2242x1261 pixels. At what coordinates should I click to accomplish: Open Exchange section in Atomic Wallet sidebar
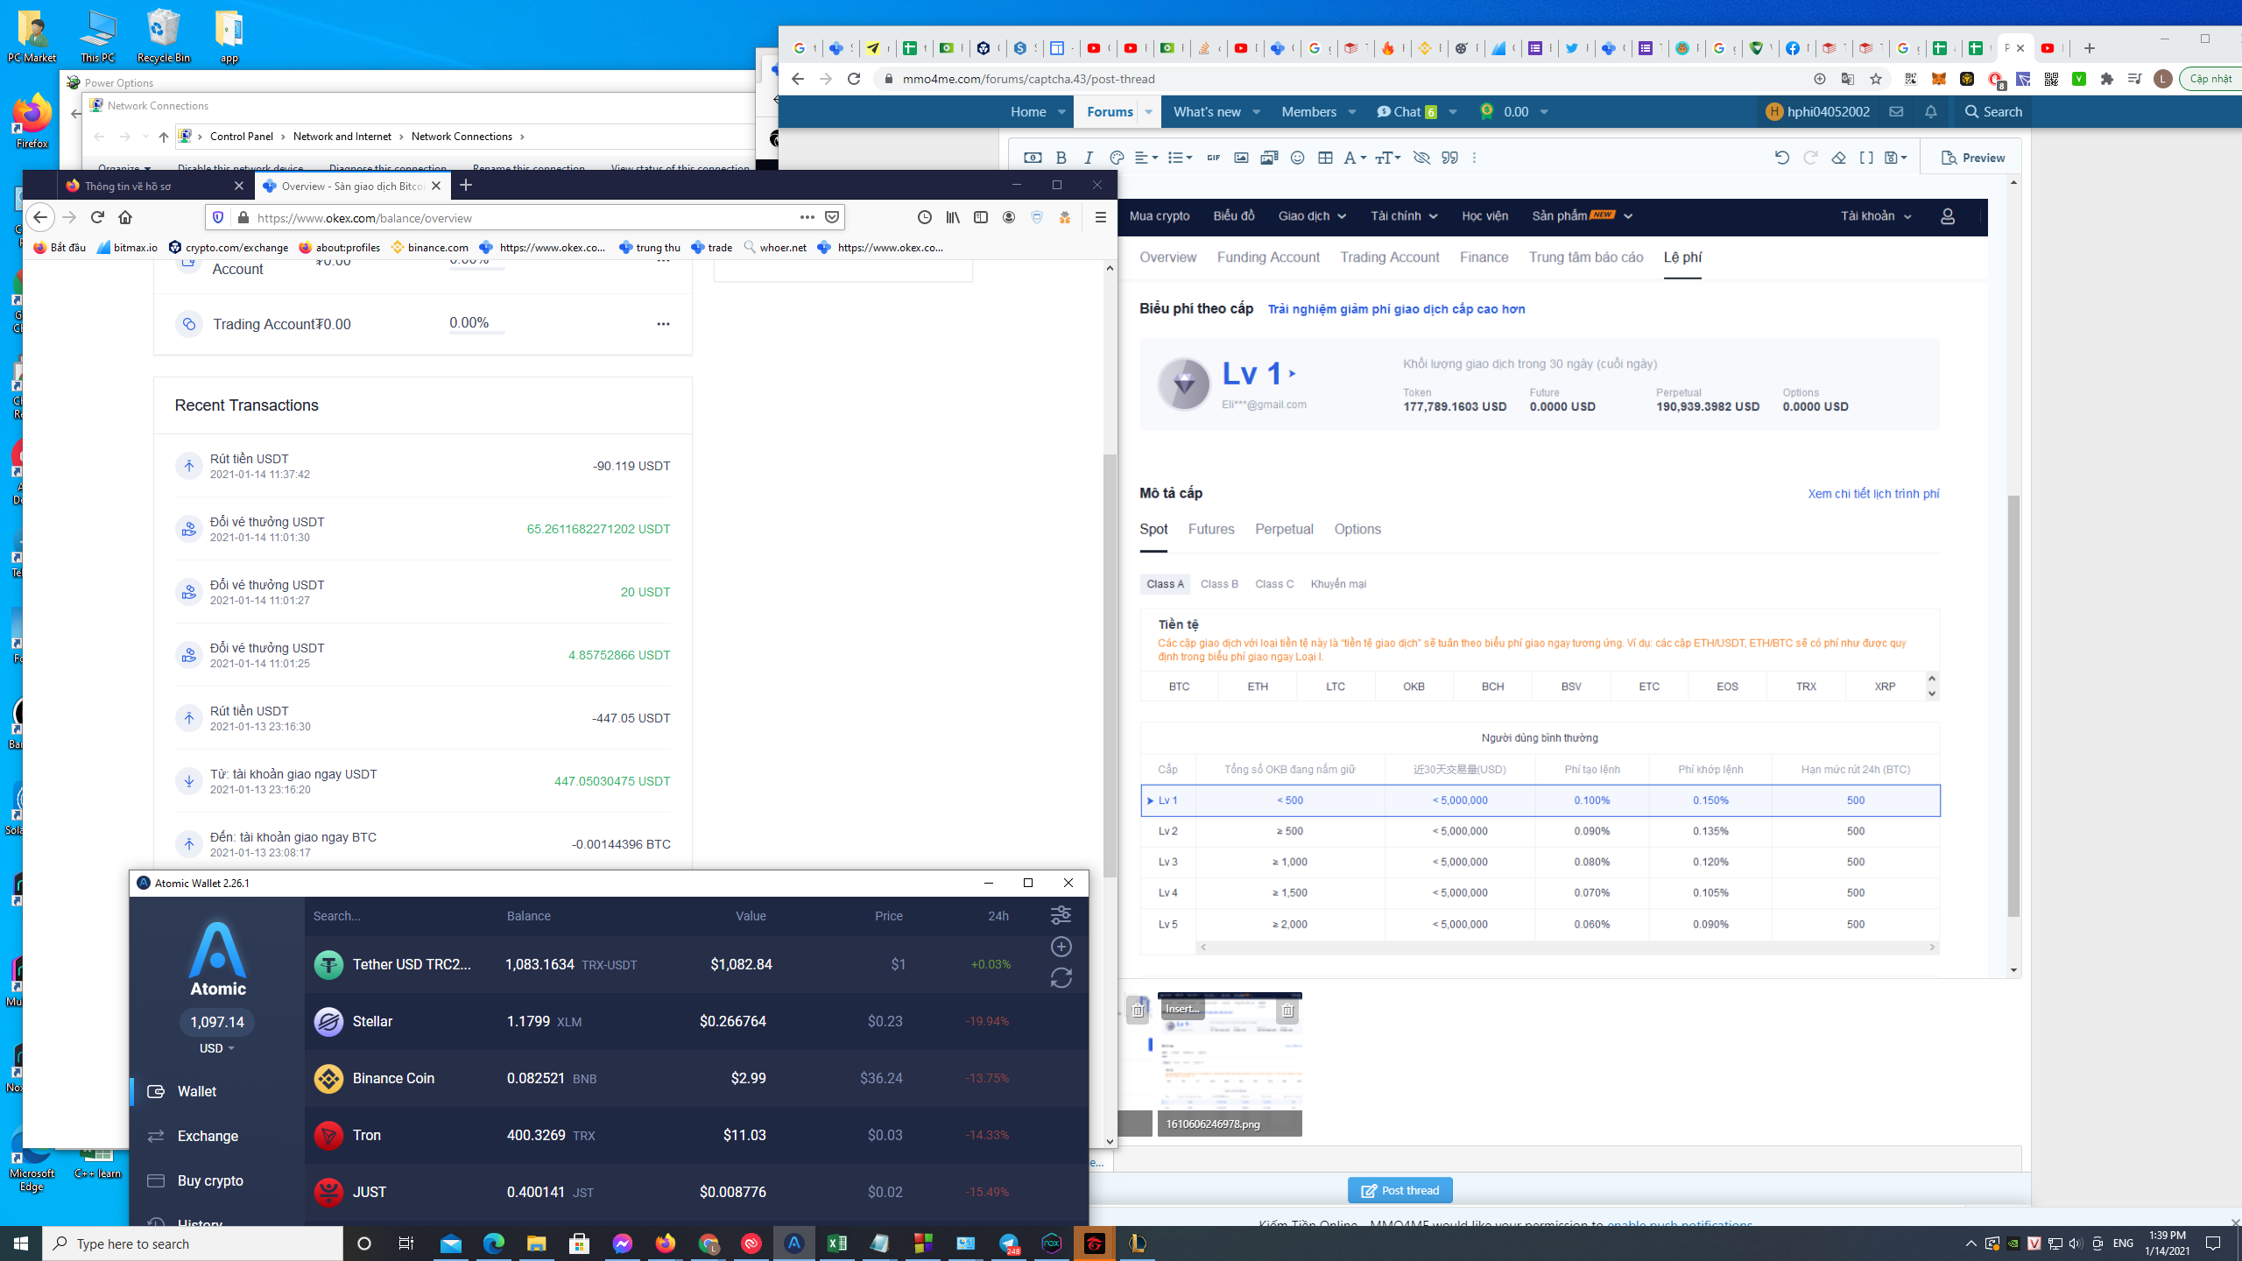pyautogui.click(x=208, y=1136)
